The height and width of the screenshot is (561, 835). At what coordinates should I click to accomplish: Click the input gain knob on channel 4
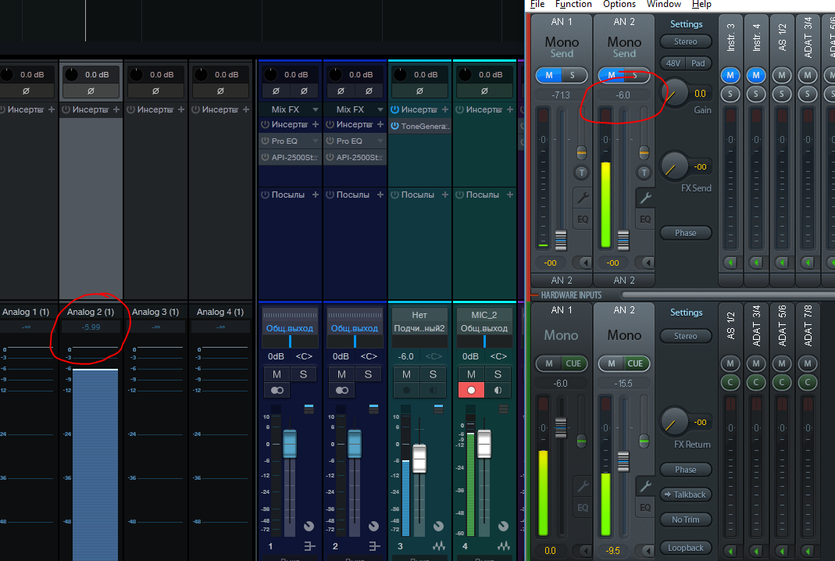tap(465, 74)
